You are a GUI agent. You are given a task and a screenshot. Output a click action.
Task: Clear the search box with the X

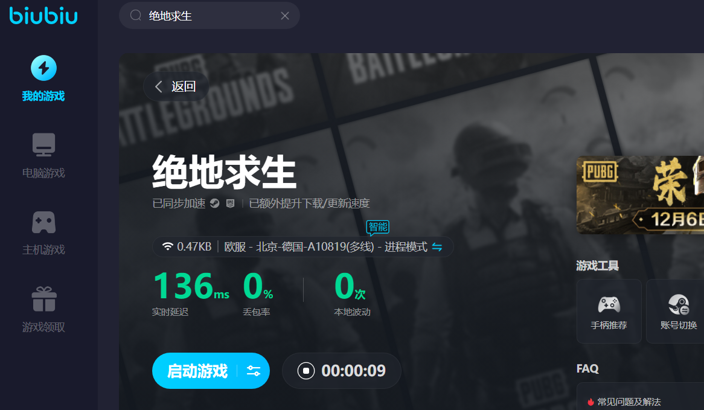285,16
